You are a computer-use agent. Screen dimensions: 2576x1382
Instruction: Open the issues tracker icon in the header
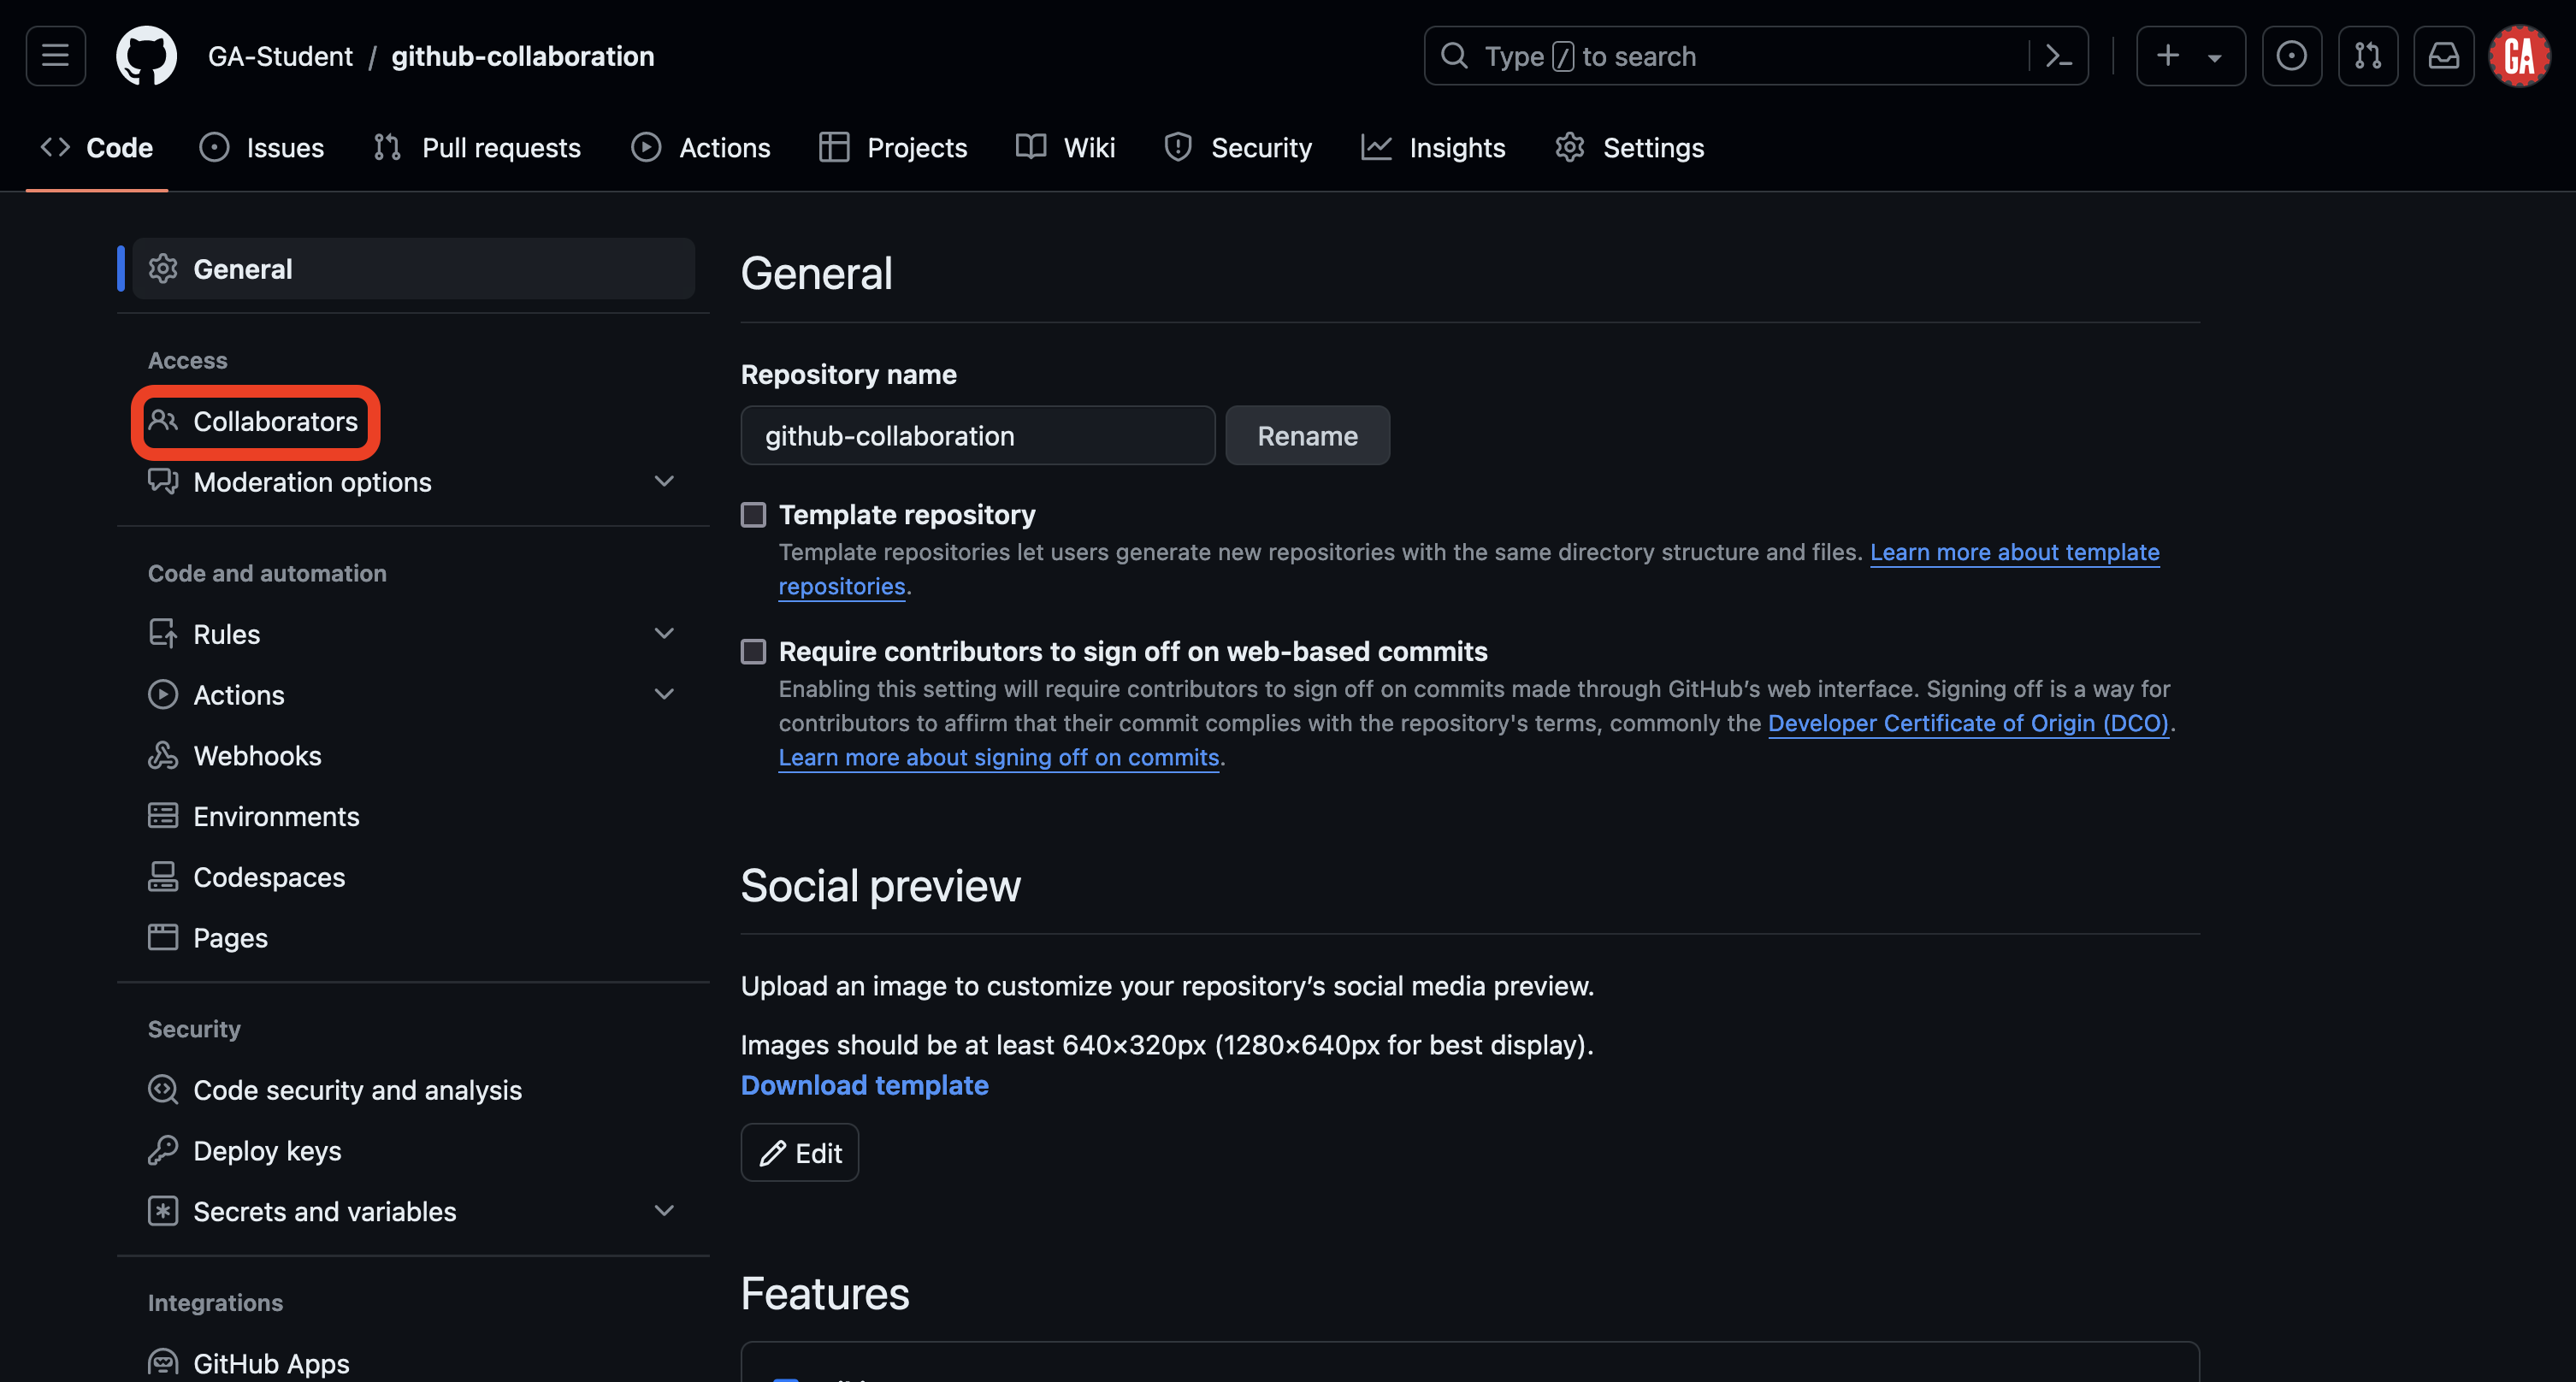tap(2291, 55)
